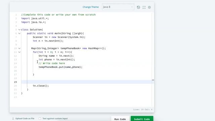The width and height of the screenshot is (215, 121).
Task: Click 'import java.util.*;' on line 2
Action: [x=35, y=18]
